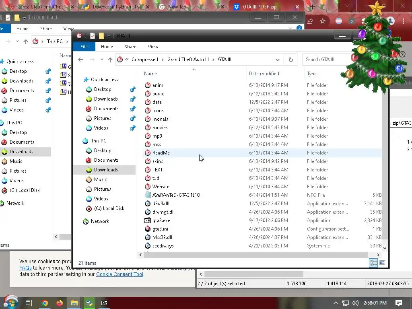Click the system clock showing 2:58:01 PM

[x=375, y=303]
